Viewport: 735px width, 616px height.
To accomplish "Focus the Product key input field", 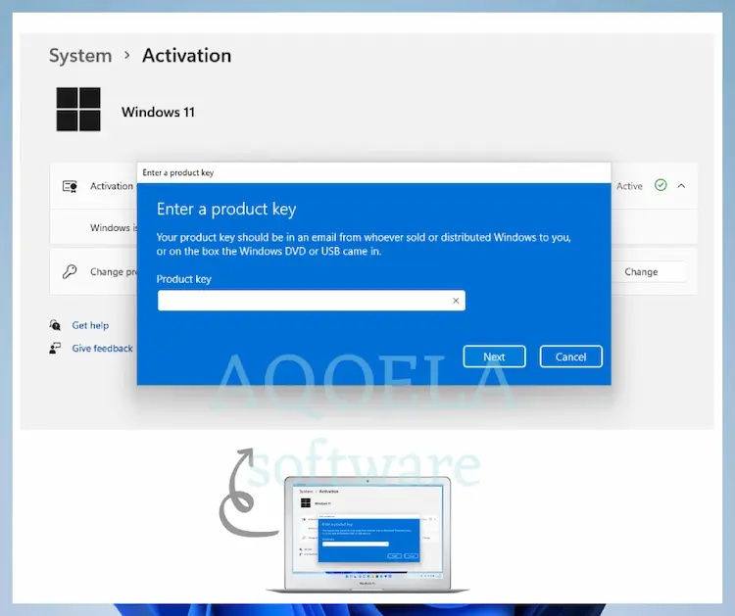I will [x=312, y=301].
